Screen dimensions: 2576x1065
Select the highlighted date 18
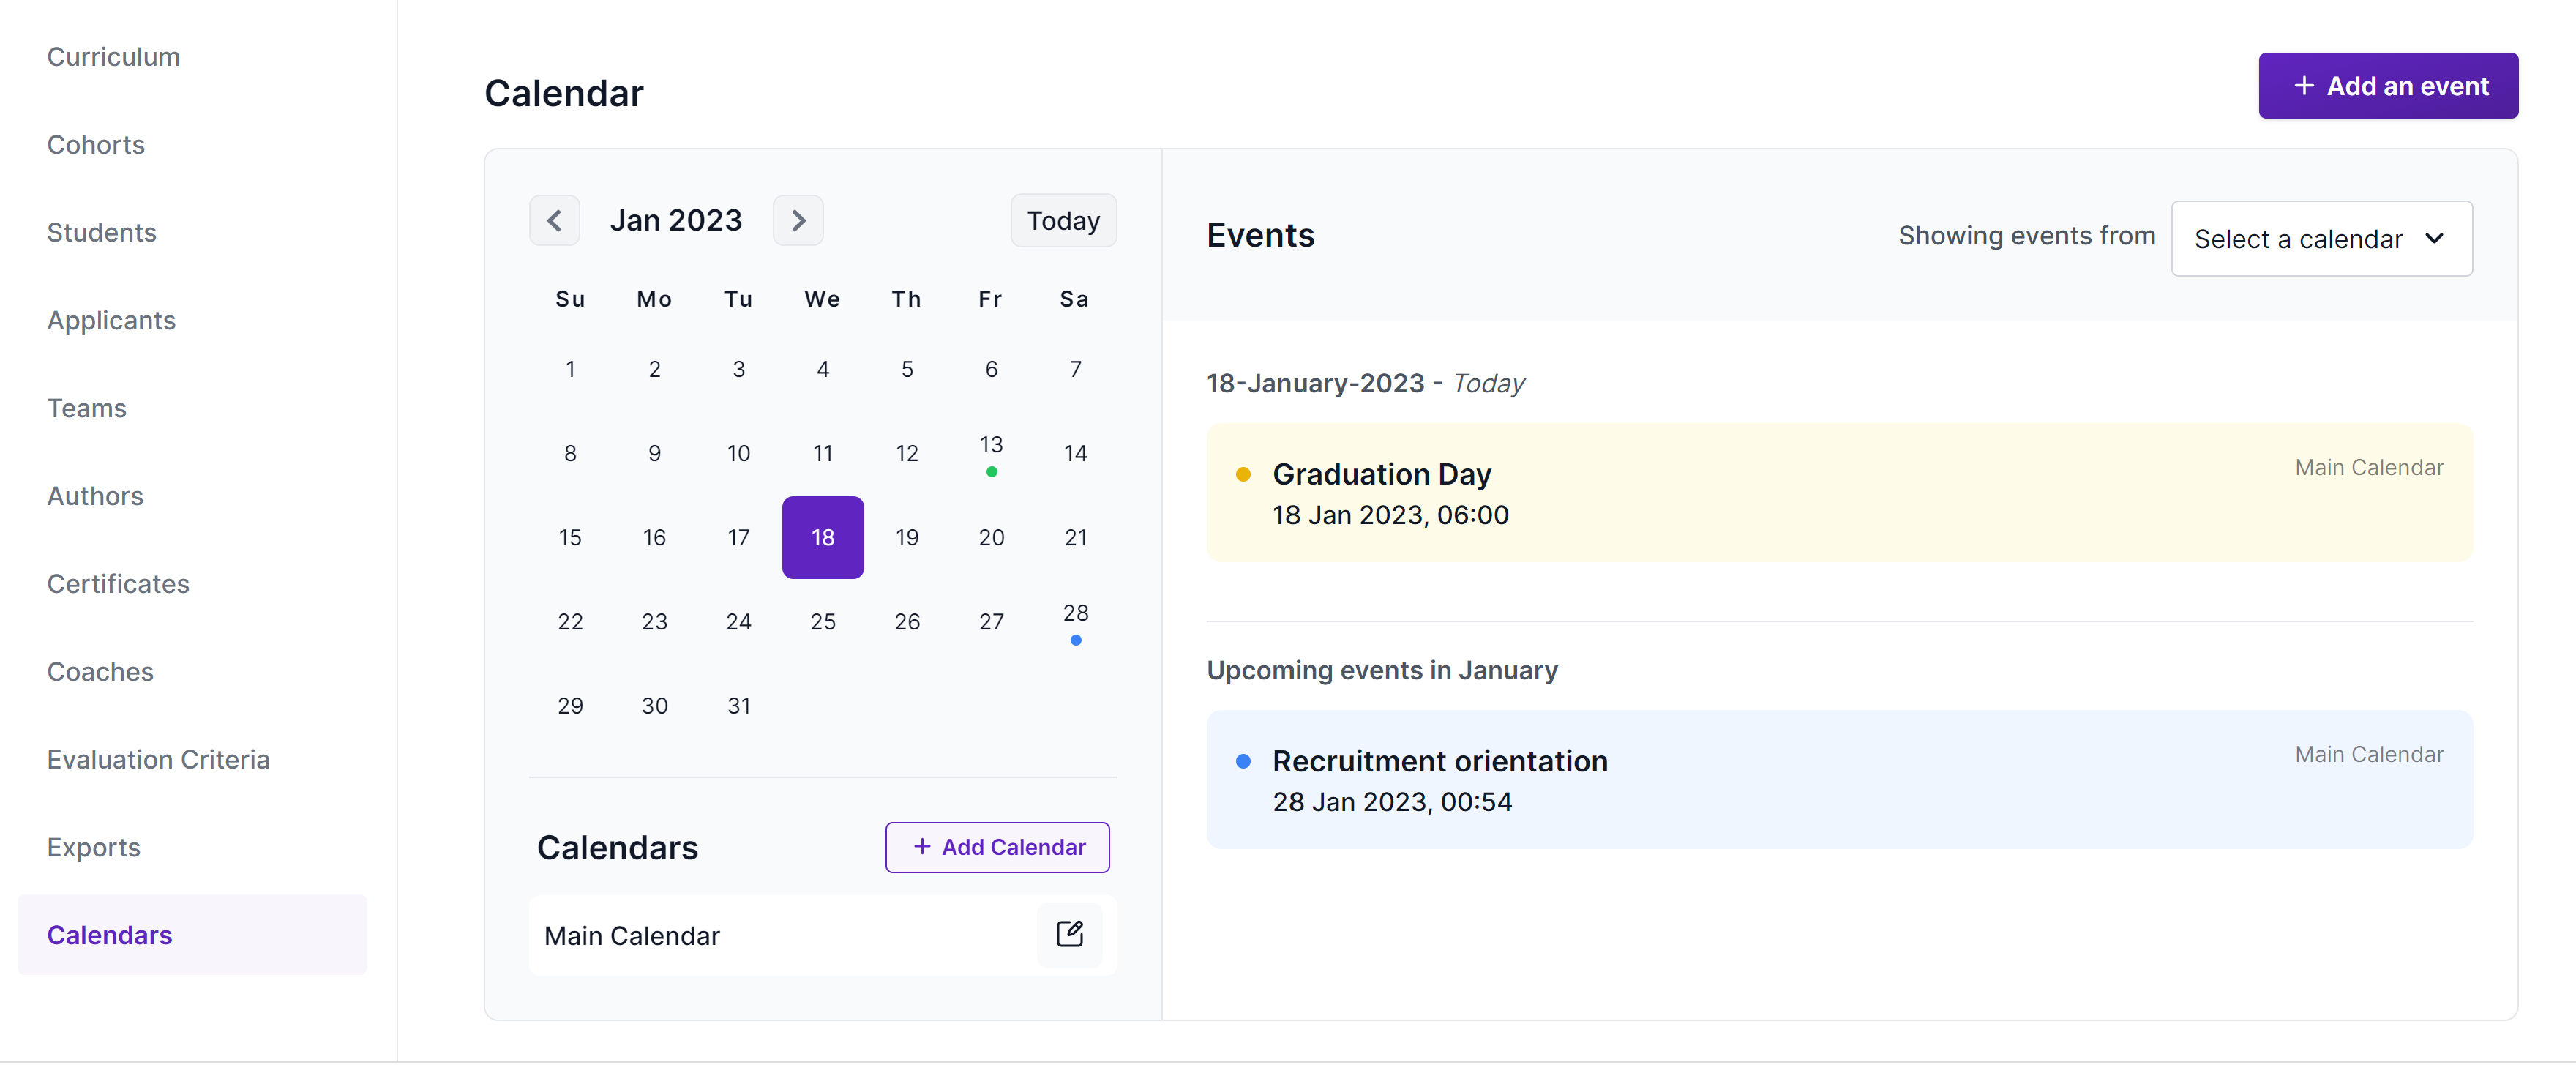coord(822,537)
